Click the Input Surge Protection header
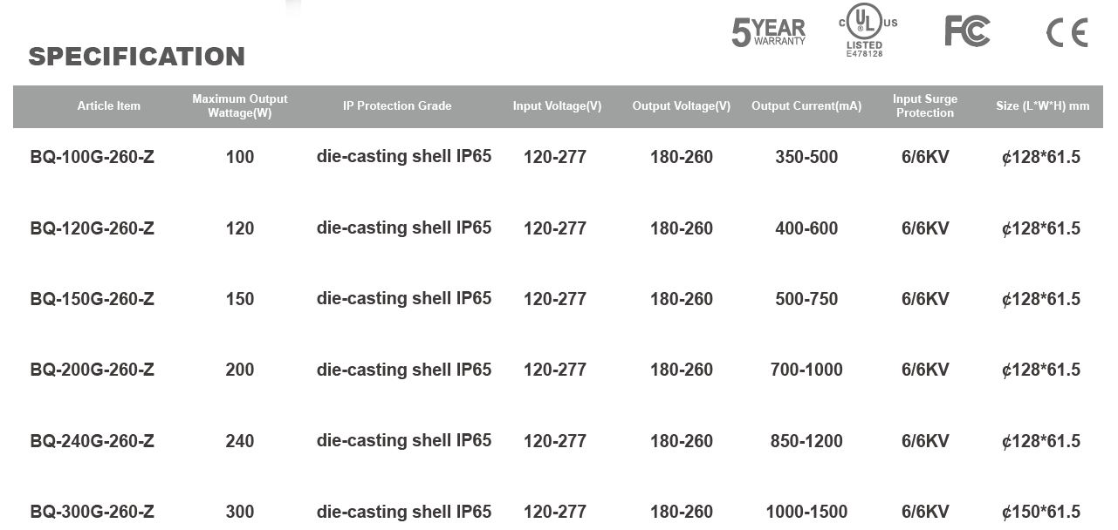1118x530 pixels. point(925,106)
